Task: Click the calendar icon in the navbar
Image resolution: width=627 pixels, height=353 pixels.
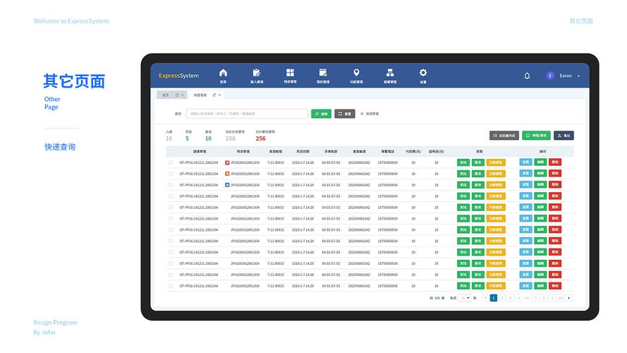Action: (323, 73)
